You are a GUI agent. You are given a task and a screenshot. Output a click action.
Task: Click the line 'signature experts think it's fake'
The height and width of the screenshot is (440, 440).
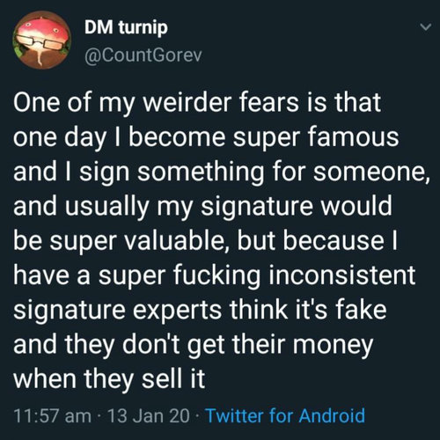(200, 310)
